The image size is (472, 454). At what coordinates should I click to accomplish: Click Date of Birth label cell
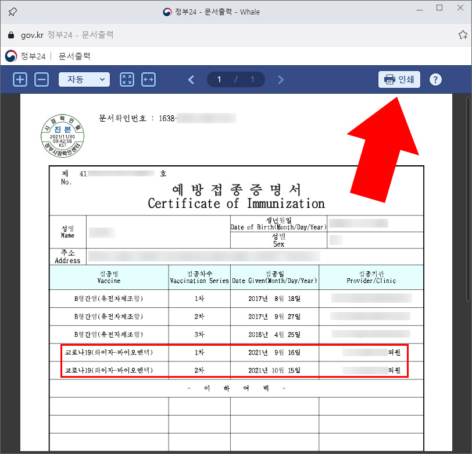click(278, 224)
